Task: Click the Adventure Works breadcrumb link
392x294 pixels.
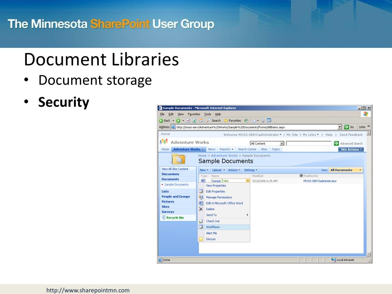Action: (224, 155)
